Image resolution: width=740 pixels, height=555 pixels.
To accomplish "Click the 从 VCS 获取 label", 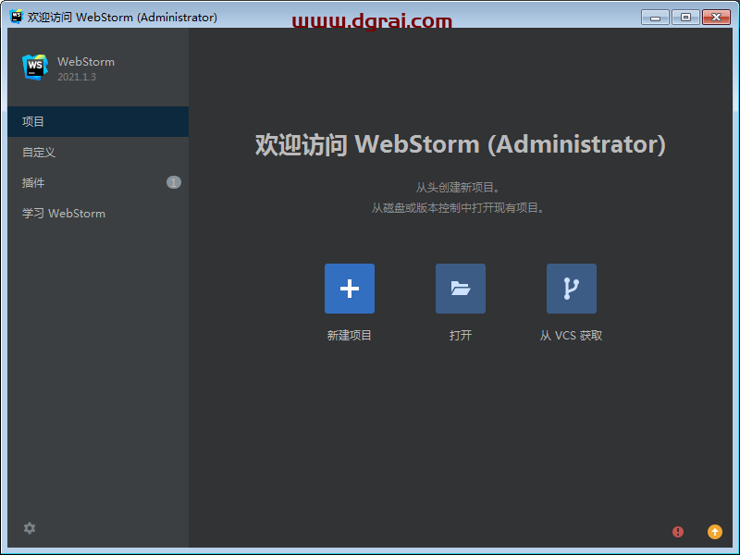I will [571, 336].
